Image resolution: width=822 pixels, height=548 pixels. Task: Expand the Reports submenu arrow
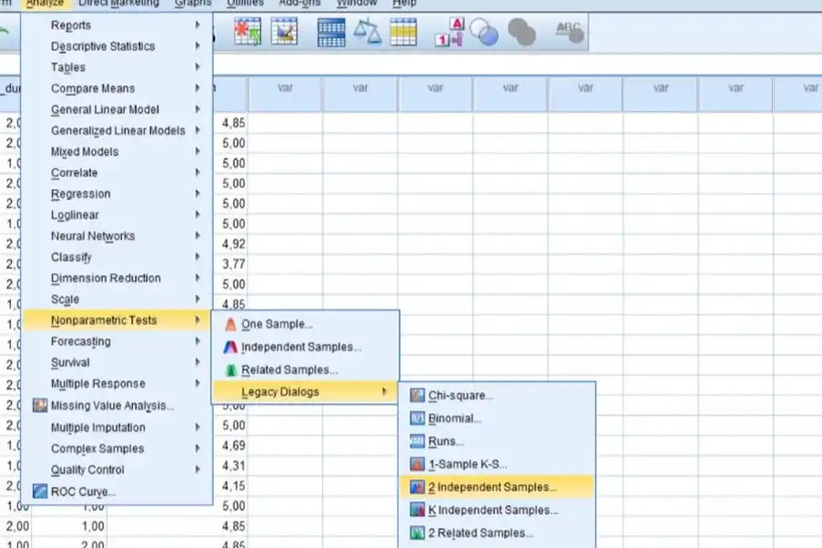198,25
